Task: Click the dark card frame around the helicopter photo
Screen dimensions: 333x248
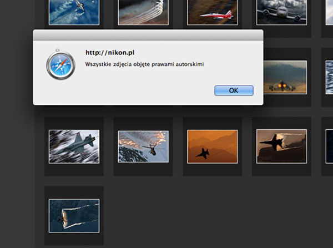Action: (x=143, y=169)
